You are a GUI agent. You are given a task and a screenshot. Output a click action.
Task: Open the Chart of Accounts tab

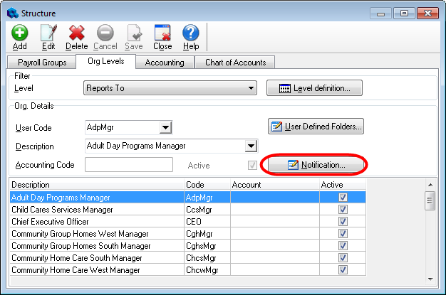234,63
